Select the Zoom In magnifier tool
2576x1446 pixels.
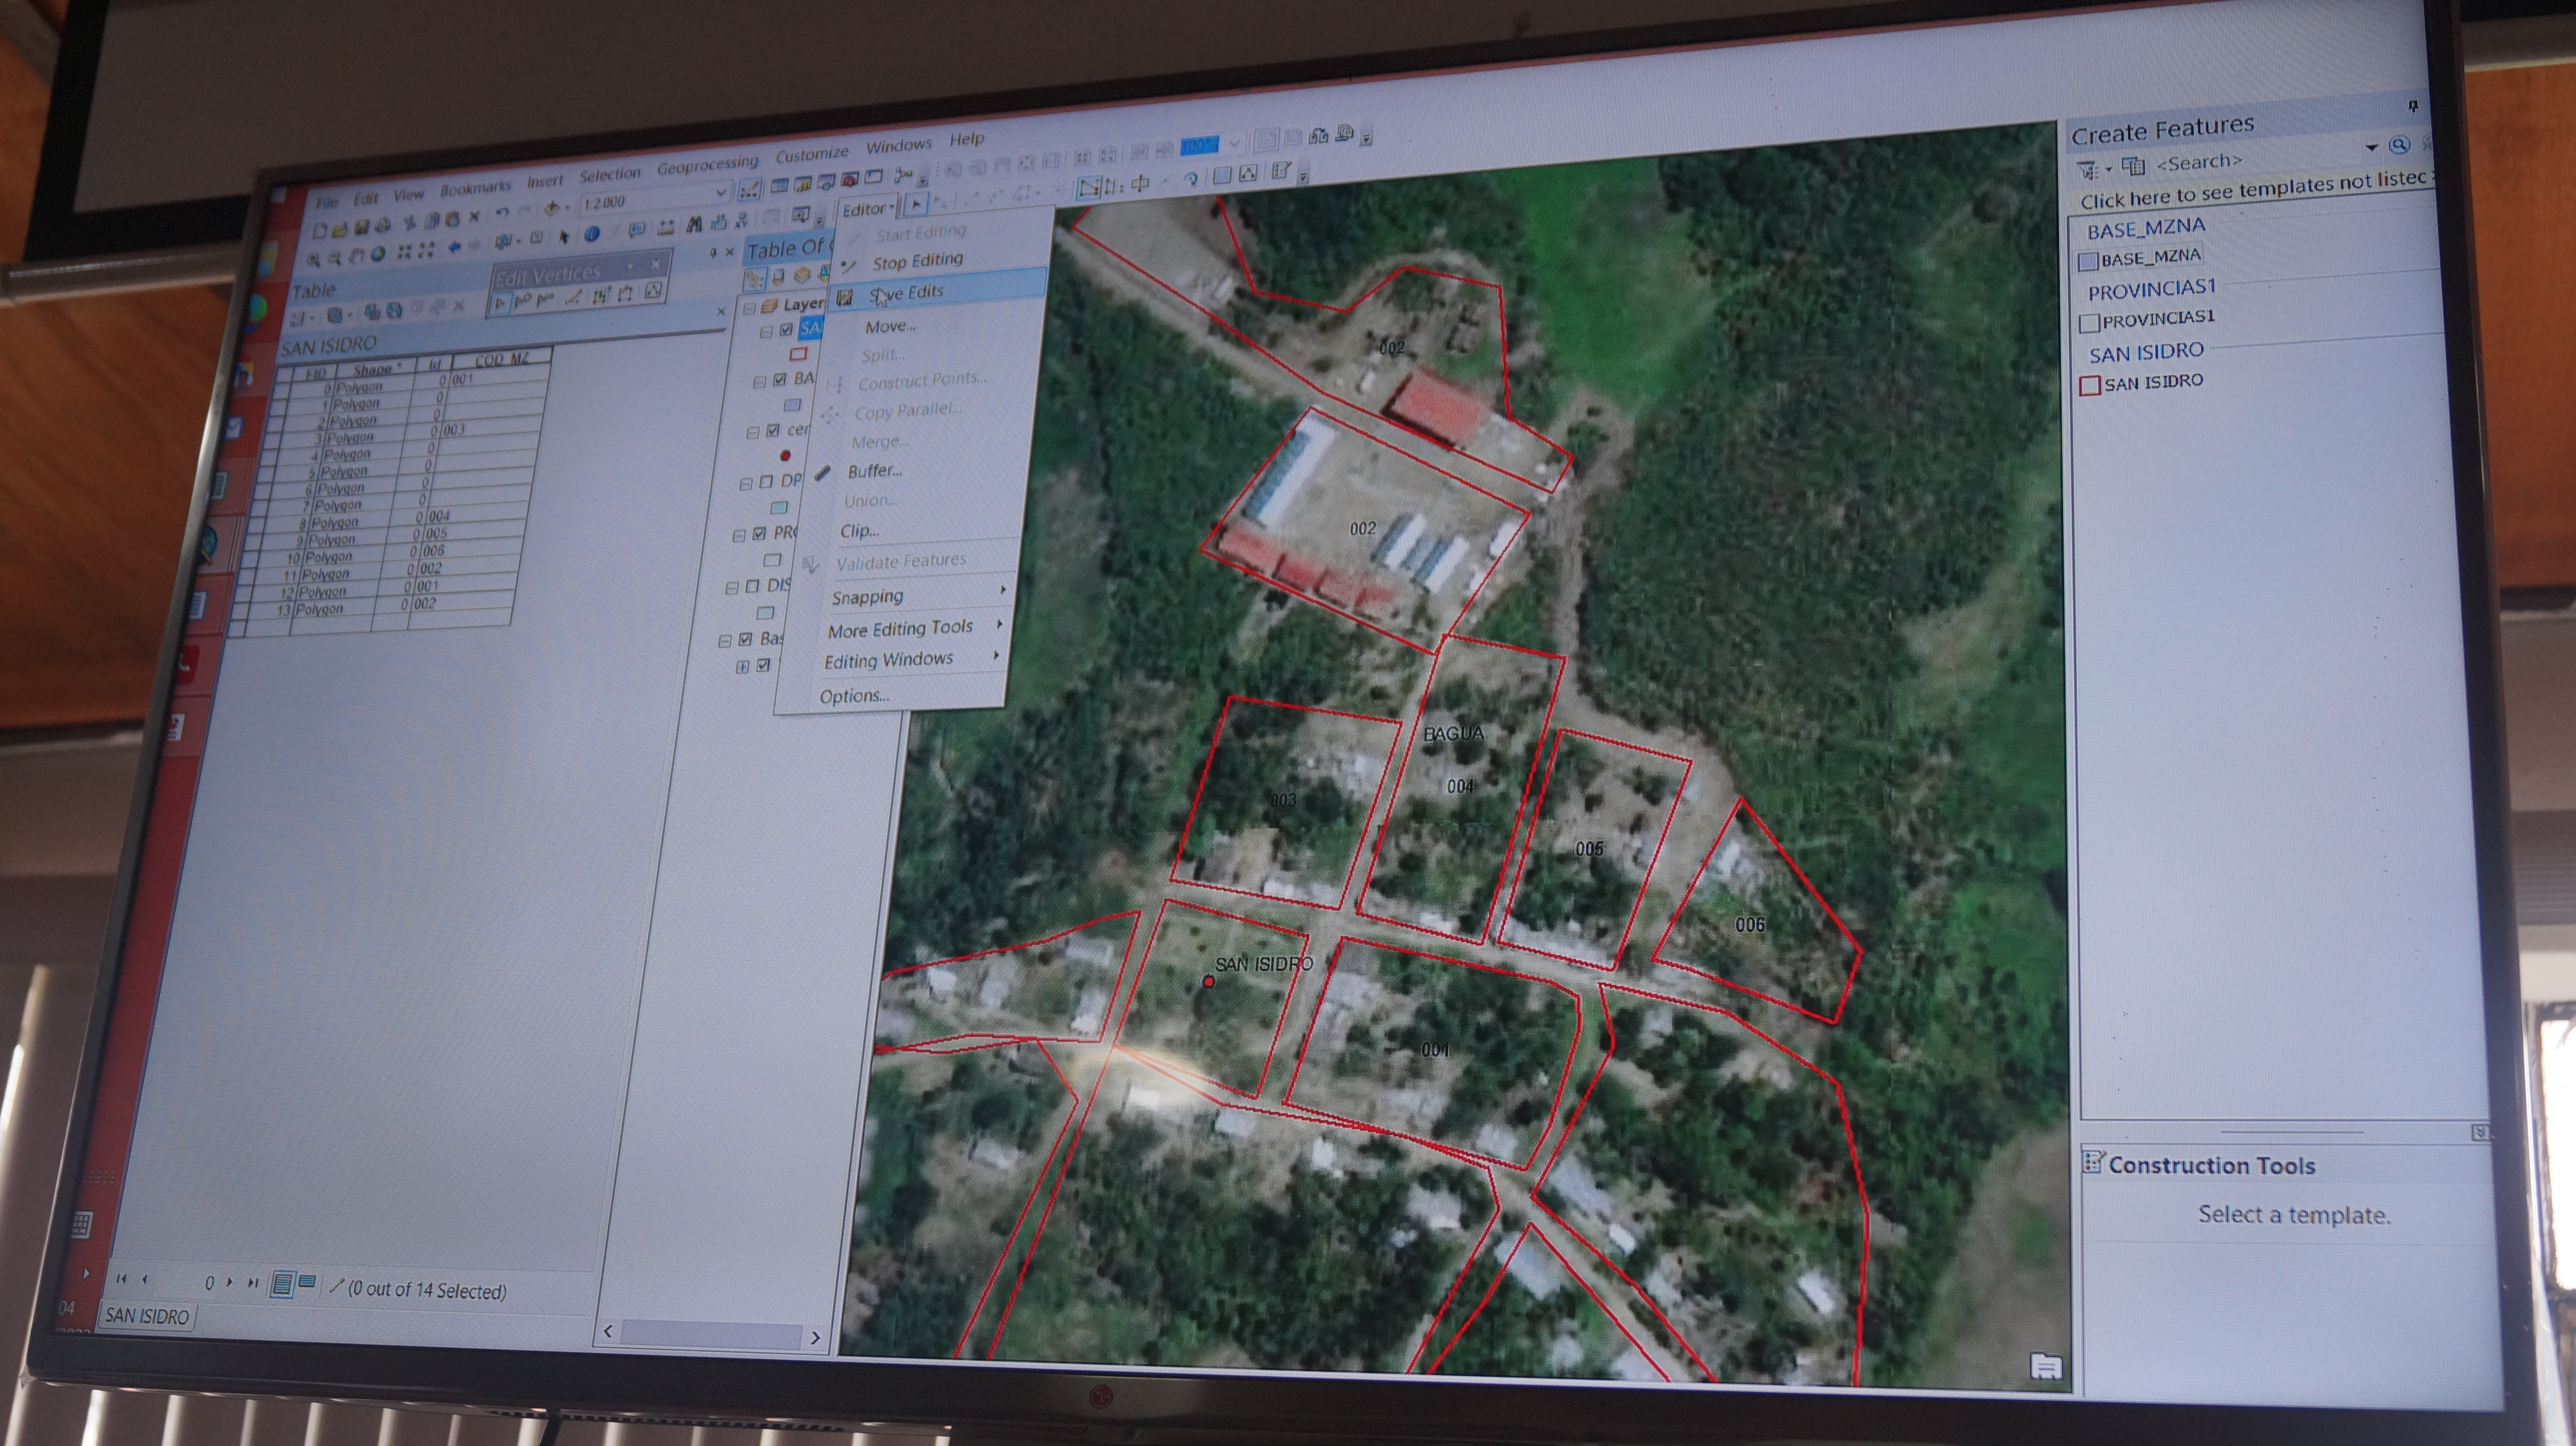(313, 261)
